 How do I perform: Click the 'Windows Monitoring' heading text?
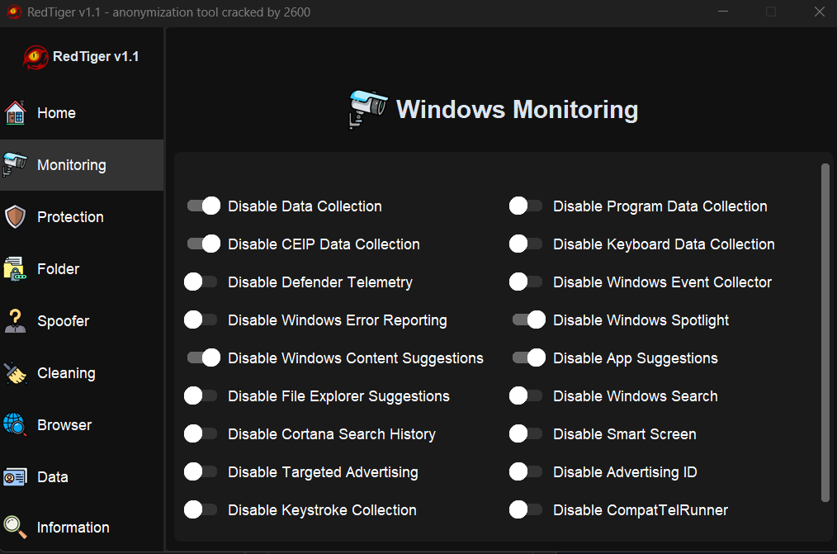[x=517, y=110]
